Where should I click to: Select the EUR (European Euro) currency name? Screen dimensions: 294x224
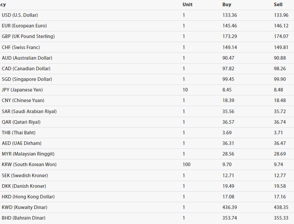coord(24,26)
